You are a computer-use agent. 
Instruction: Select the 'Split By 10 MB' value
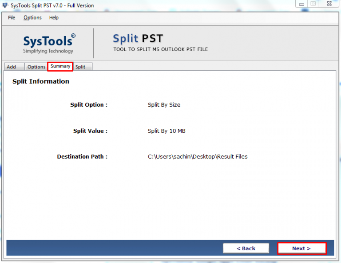point(167,131)
